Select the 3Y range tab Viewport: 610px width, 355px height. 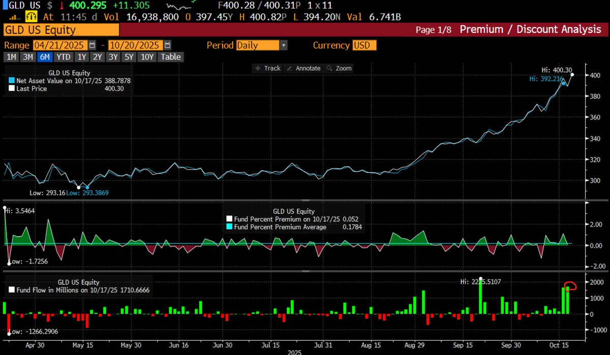[114, 57]
